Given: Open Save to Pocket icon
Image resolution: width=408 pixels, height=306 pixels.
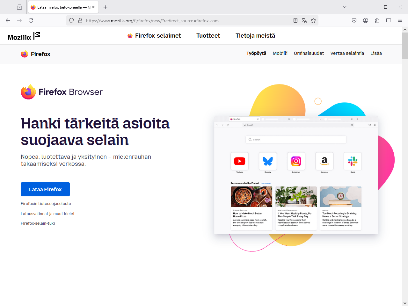Looking at the screenshot, I should (x=354, y=20).
